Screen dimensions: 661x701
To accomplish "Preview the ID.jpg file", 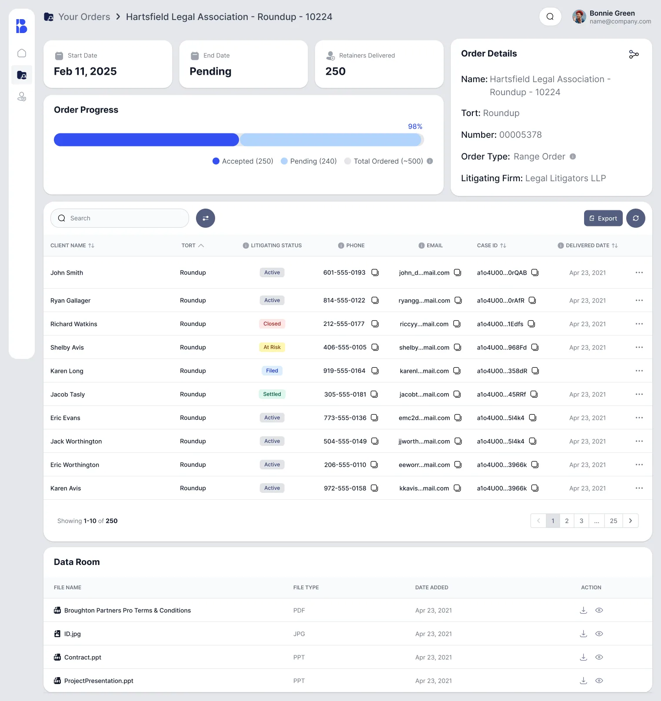I will point(599,634).
